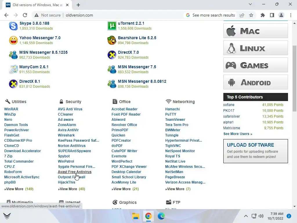This screenshot has height=223, width=297.
Task: Click the Upload Software box
Action: pos(256,151)
